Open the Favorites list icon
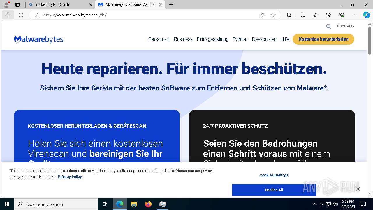This screenshot has height=210, width=373. click(316, 15)
